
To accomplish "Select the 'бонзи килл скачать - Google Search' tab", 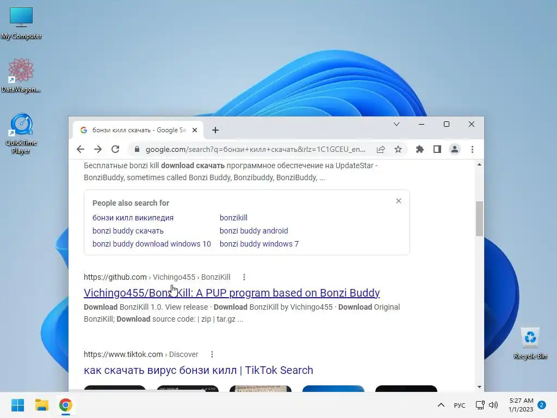I will [x=138, y=130].
